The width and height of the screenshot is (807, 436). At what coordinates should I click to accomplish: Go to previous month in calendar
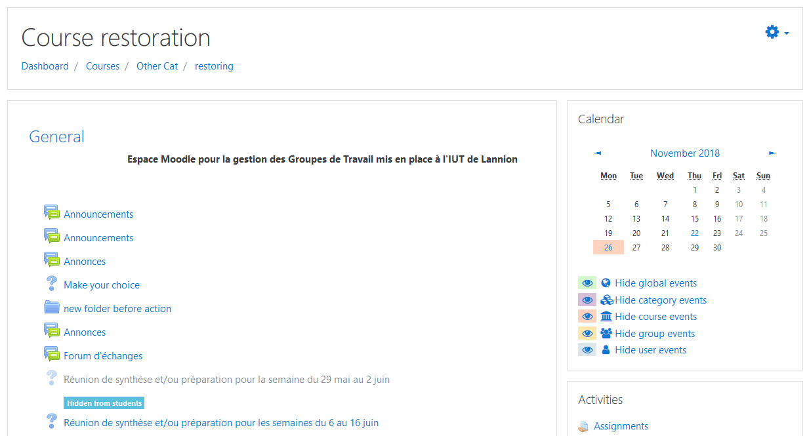click(x=598, y=153)
